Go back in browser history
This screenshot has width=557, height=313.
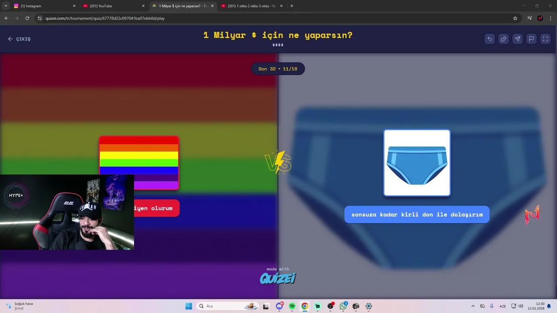(x=6, y=18)
